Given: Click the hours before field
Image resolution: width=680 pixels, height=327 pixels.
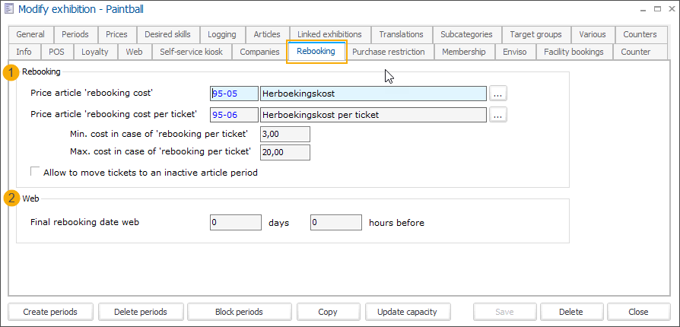Looking at the screenshot, I should click(x=336, y=223).
